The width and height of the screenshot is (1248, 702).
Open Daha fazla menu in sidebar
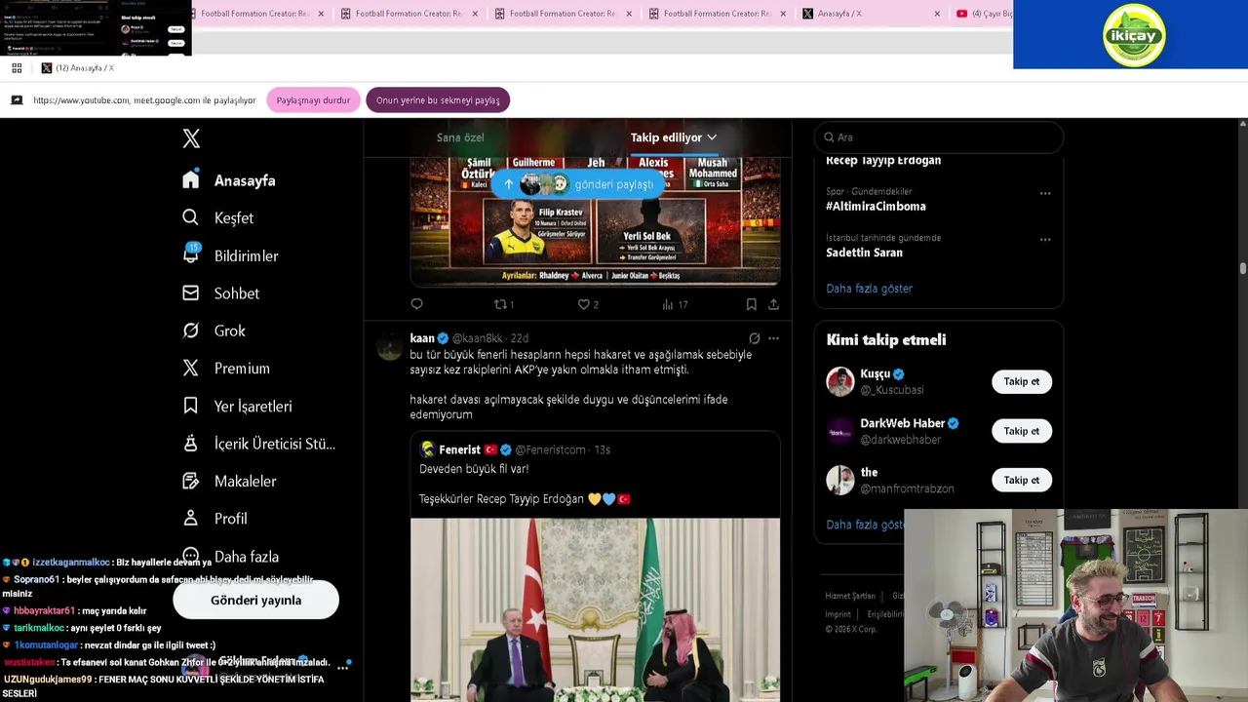[231, 557]
